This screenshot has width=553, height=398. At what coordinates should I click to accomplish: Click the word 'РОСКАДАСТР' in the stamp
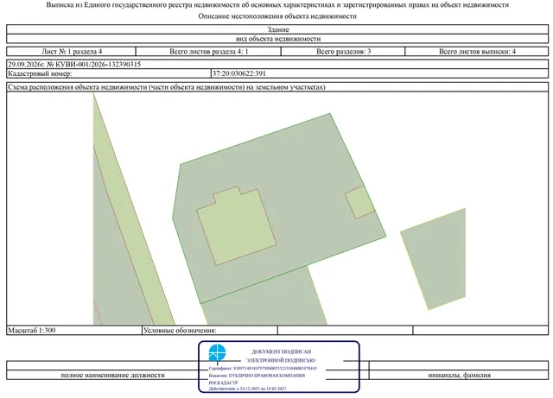223,382
